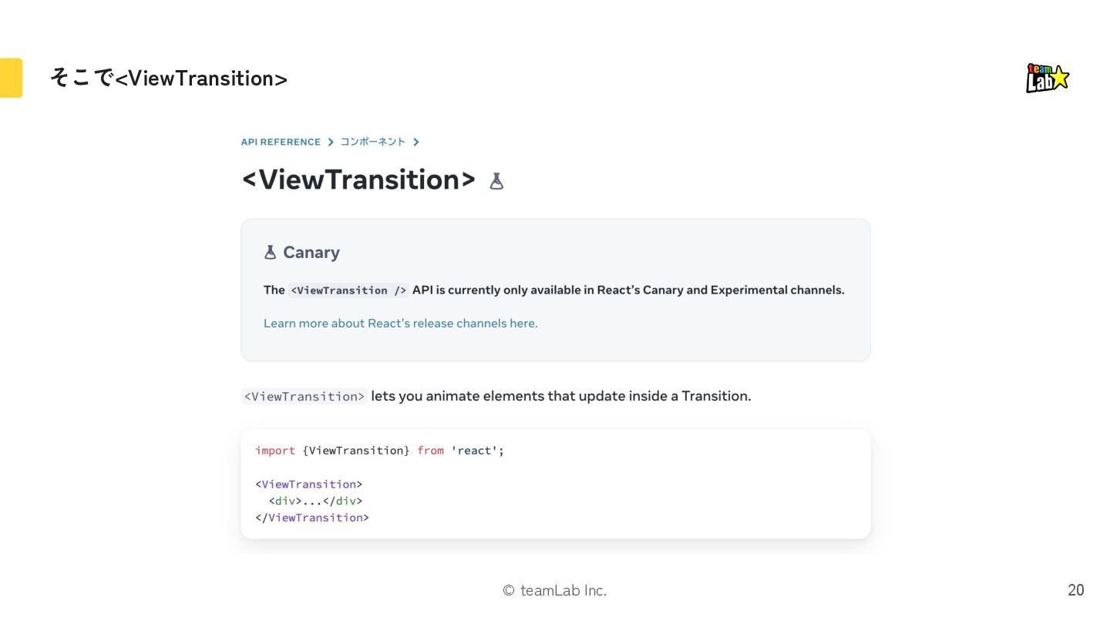Click the flask icon next to Canary
Viewport: 1110px width, 624px height.
click(270, 253)
